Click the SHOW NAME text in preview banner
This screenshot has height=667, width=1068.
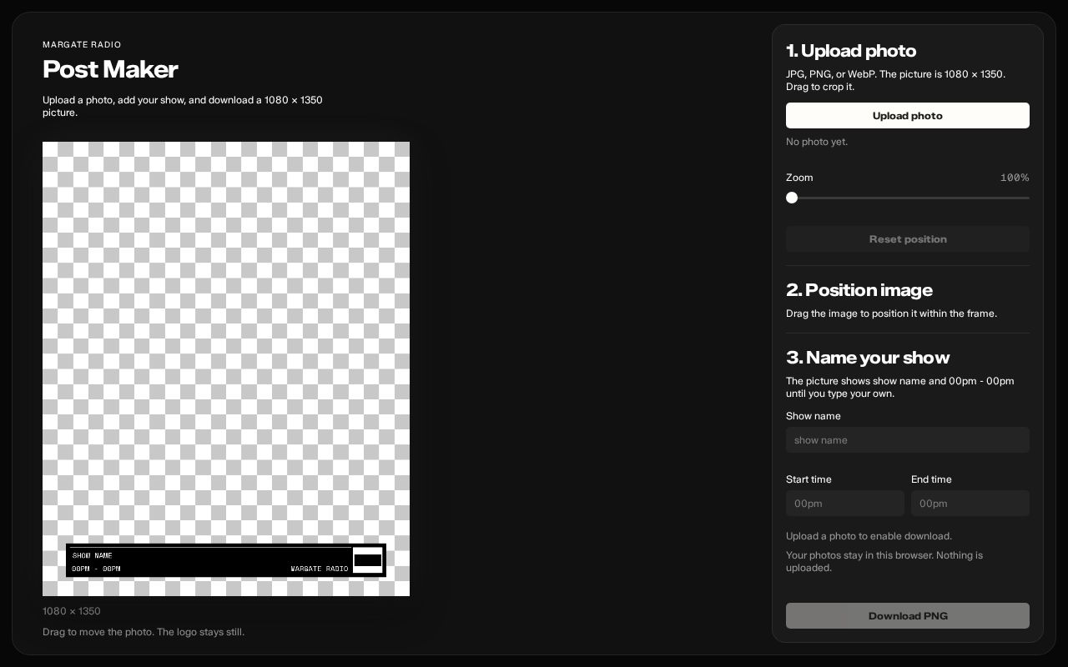click(x=92, y=555)
